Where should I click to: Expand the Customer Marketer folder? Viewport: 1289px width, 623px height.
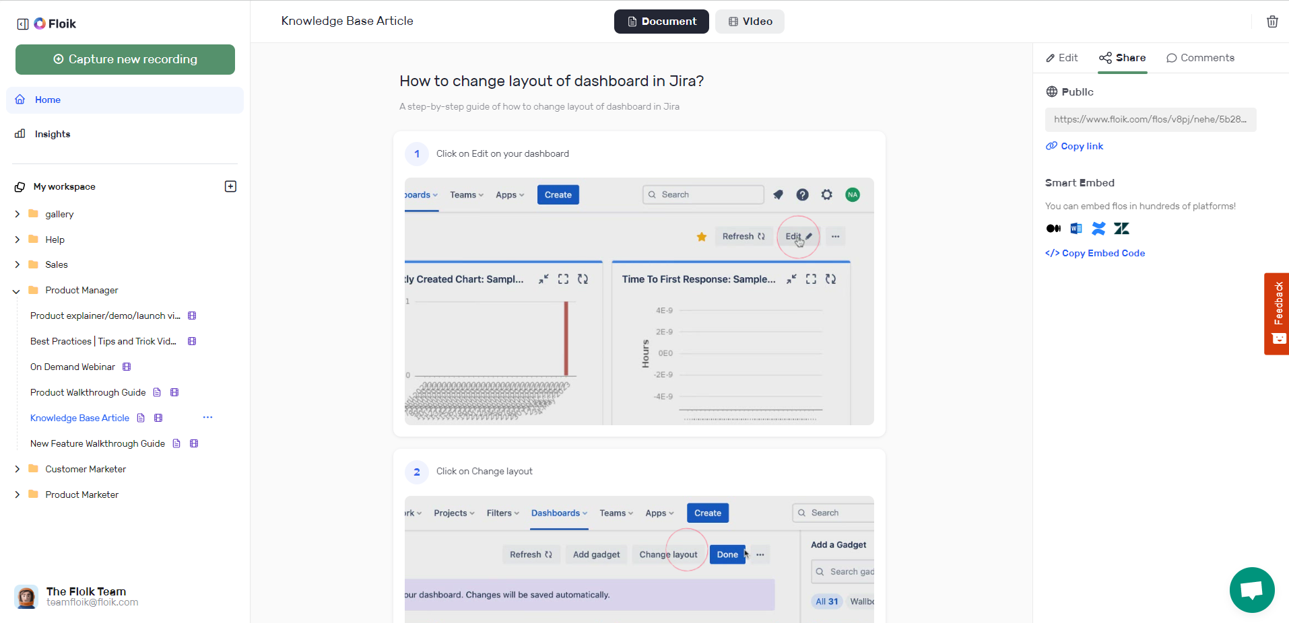pyautogui.click(x=17, y=468)
